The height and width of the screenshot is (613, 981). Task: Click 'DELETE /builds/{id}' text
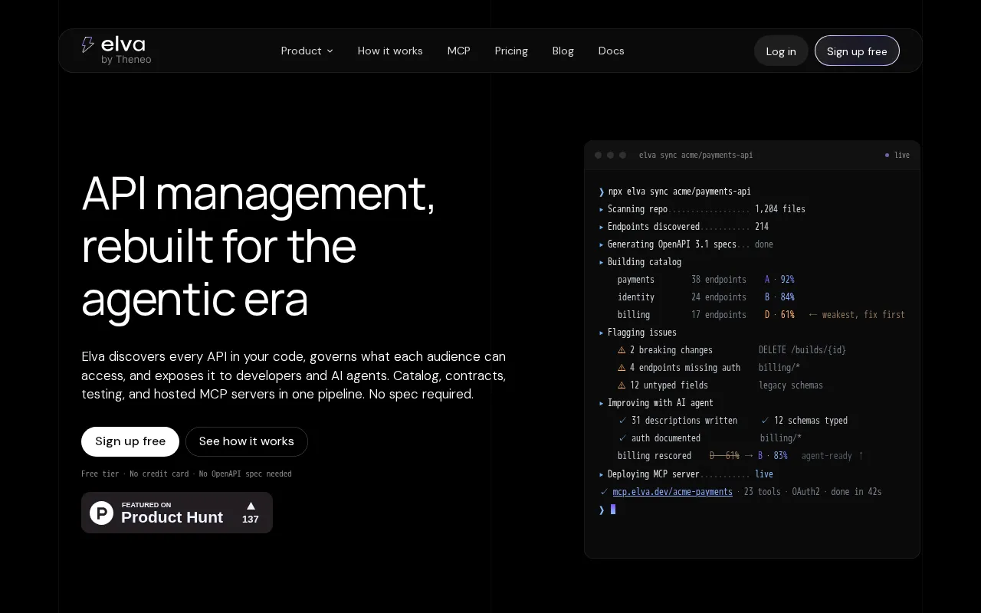click(x=802, y=350)
